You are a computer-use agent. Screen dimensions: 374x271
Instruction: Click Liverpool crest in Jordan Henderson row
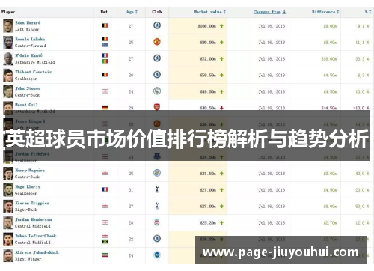tap(157, 222)
